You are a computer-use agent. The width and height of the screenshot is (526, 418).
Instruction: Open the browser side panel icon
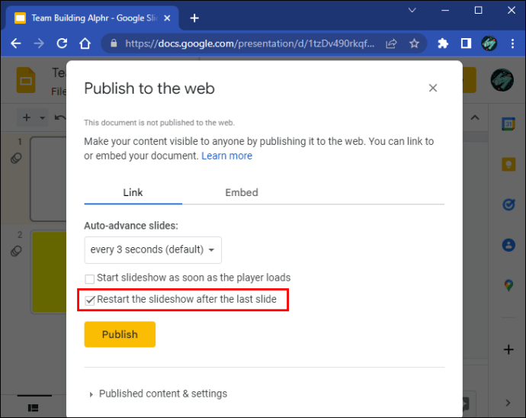tap(466, 43)
